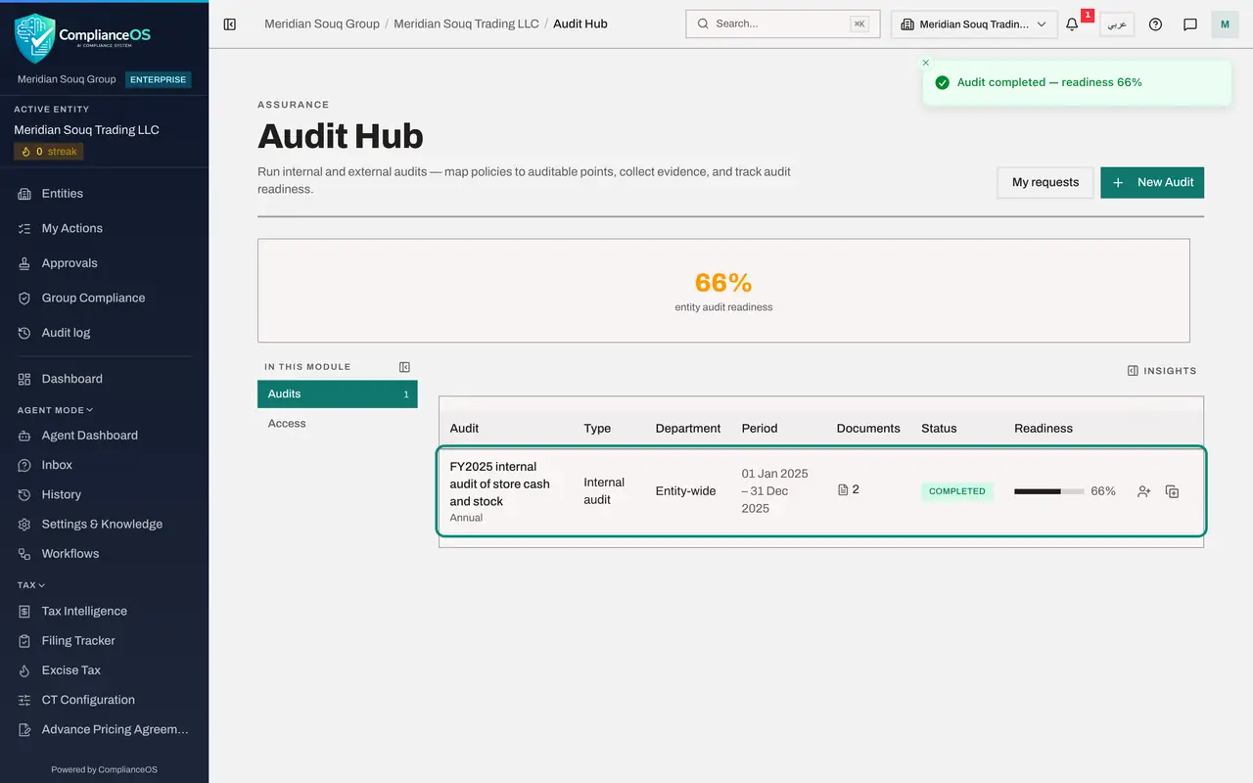Click the Group Compliance shield icon

point(24,299)
